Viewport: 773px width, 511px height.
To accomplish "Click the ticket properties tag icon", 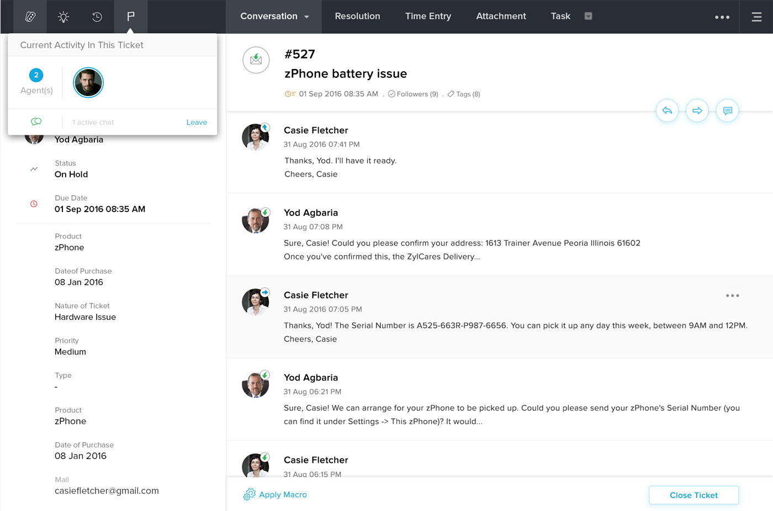I will (x=30, y=17).
